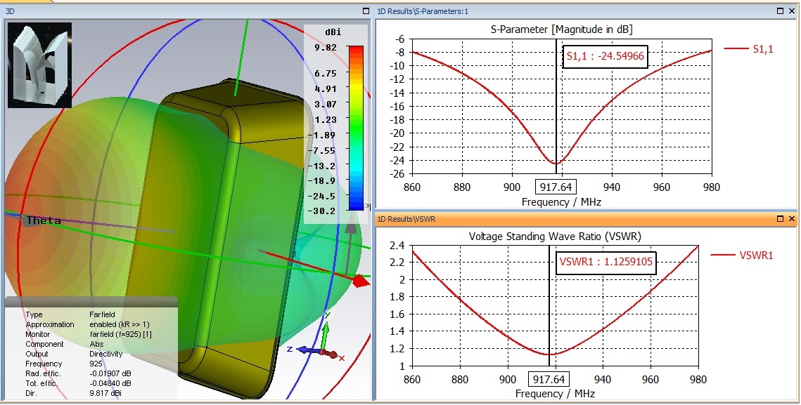801x405 pixels.
Task: Click the Theta axis label
Action: click(44, 220)
